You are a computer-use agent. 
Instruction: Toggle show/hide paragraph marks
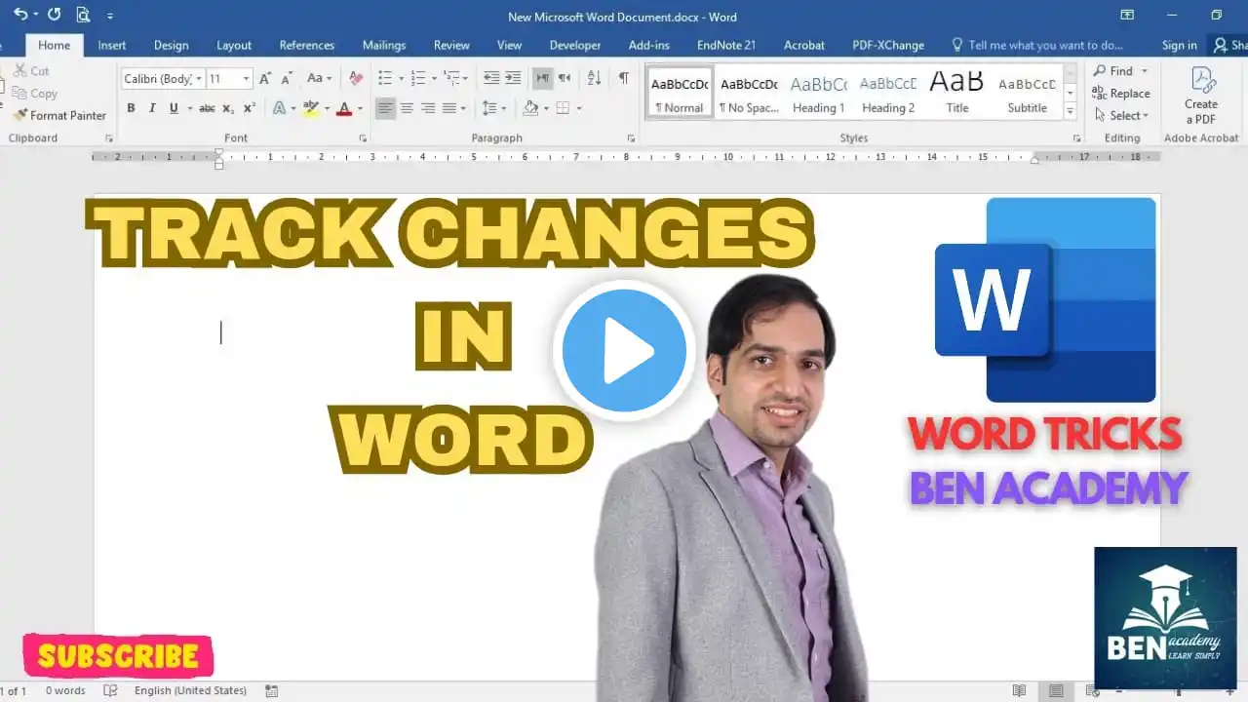pyautogui.click(x=624, y=79)
